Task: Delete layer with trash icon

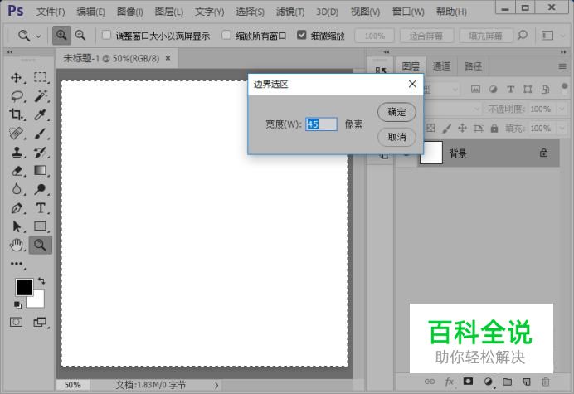Action: pos(546,382)
